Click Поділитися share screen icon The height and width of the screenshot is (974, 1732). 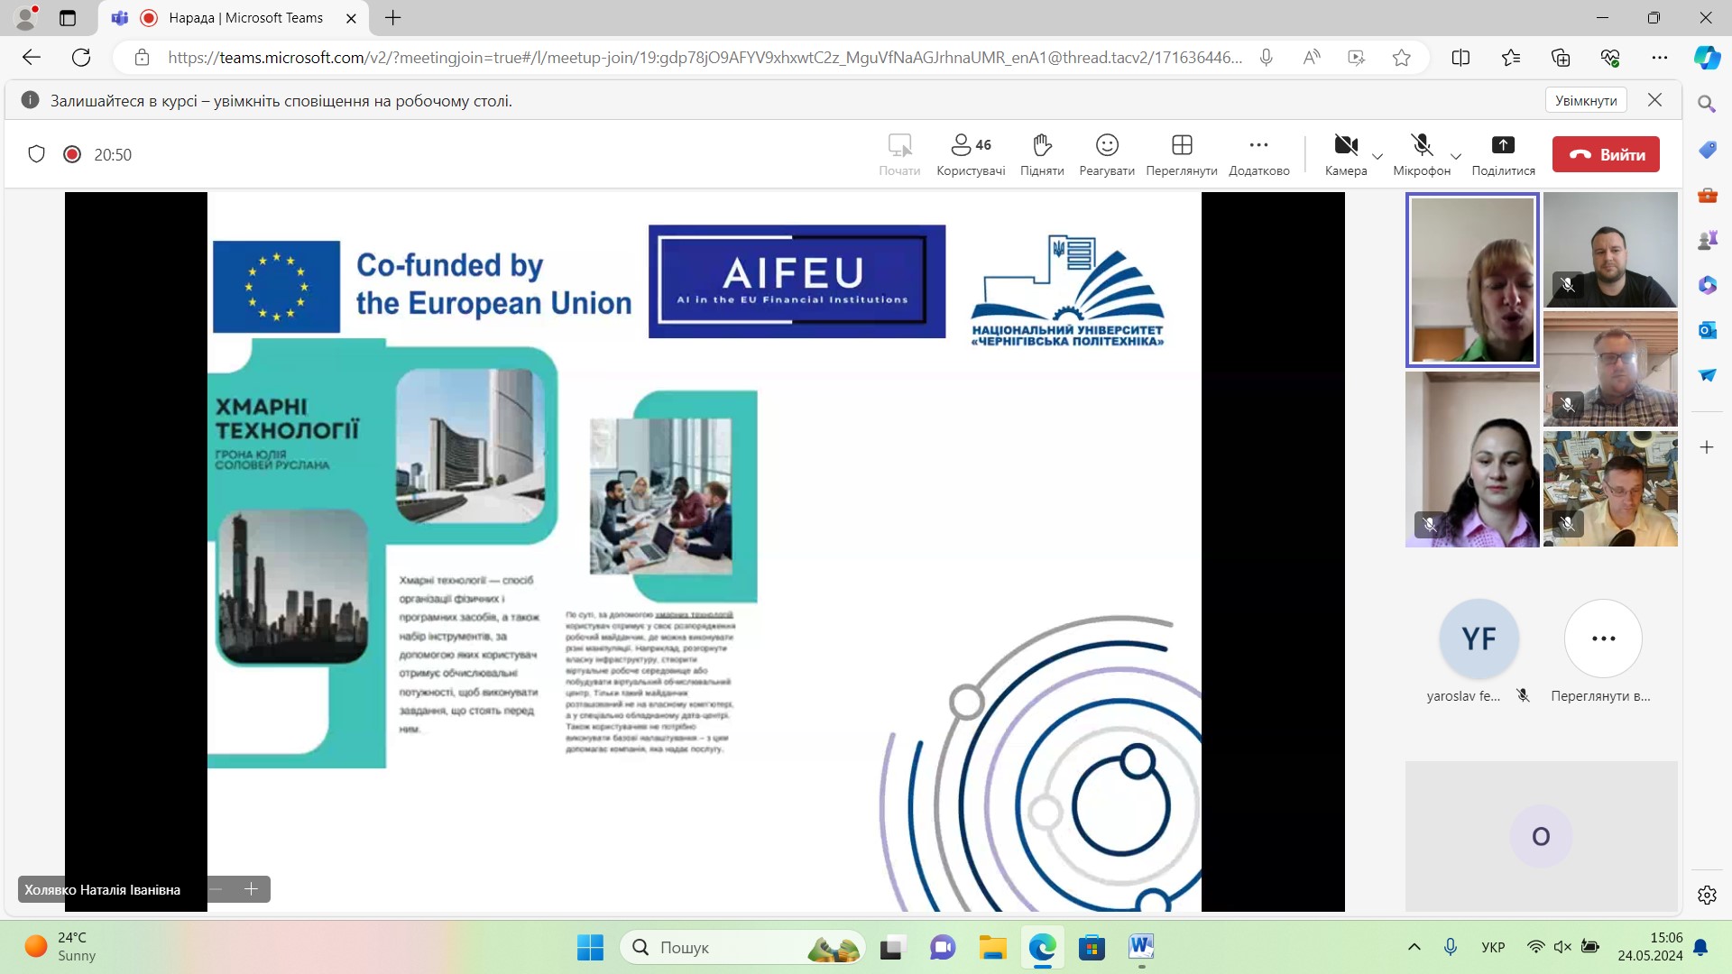pyautogui.click(x=1503, y=154)
